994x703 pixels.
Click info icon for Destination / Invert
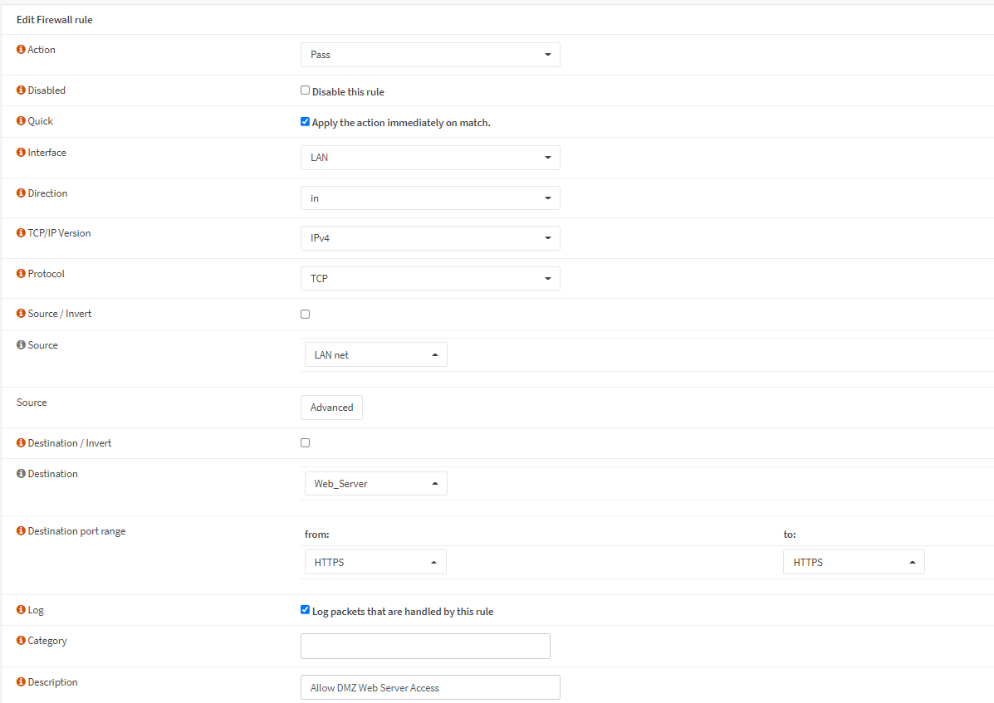[x=21, y=442]
